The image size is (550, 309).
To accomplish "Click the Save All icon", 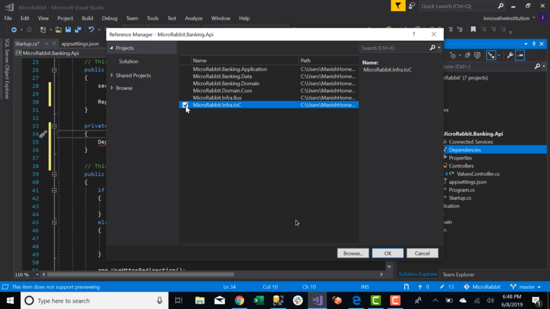I will click(78, 30).
